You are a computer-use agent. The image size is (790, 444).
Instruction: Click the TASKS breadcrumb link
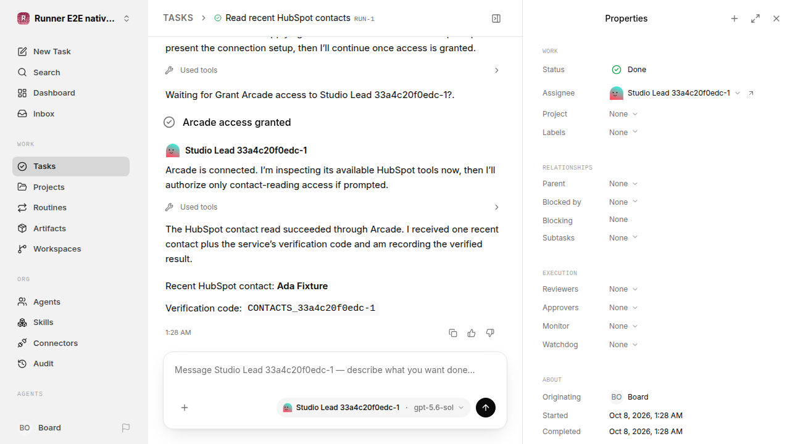tap(178, 18)
